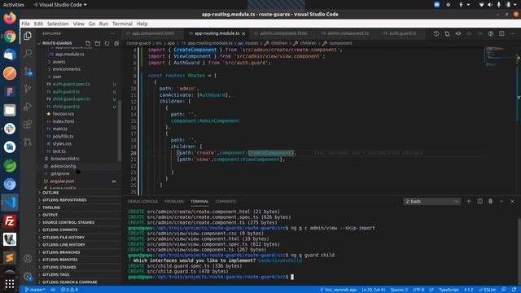This screenshot has height=293, width=521.
Task: Open Run and Debug view
Action: (28, 107)
